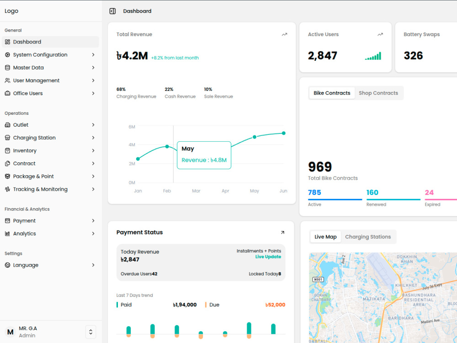Click the Jan data point on chart
Image resolution: width=457 pixels, height=343 pixels.
tap(138, 159)
